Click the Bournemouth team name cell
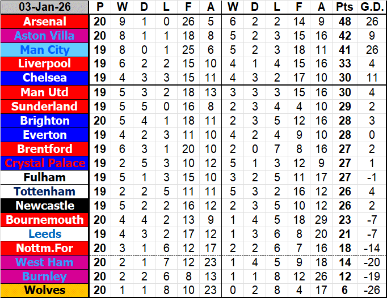 click(x=45, y=220)
